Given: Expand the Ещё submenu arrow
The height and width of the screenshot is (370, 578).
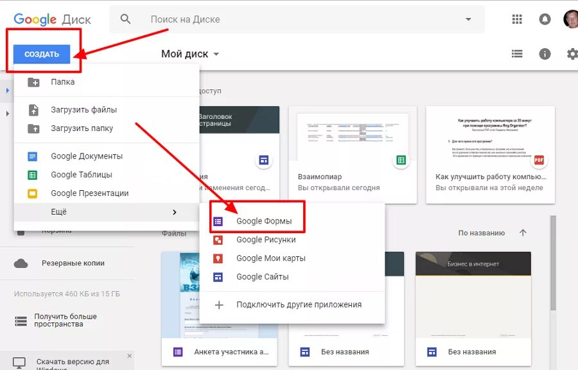Looking at the screenshot, I should tap(174, 212).
